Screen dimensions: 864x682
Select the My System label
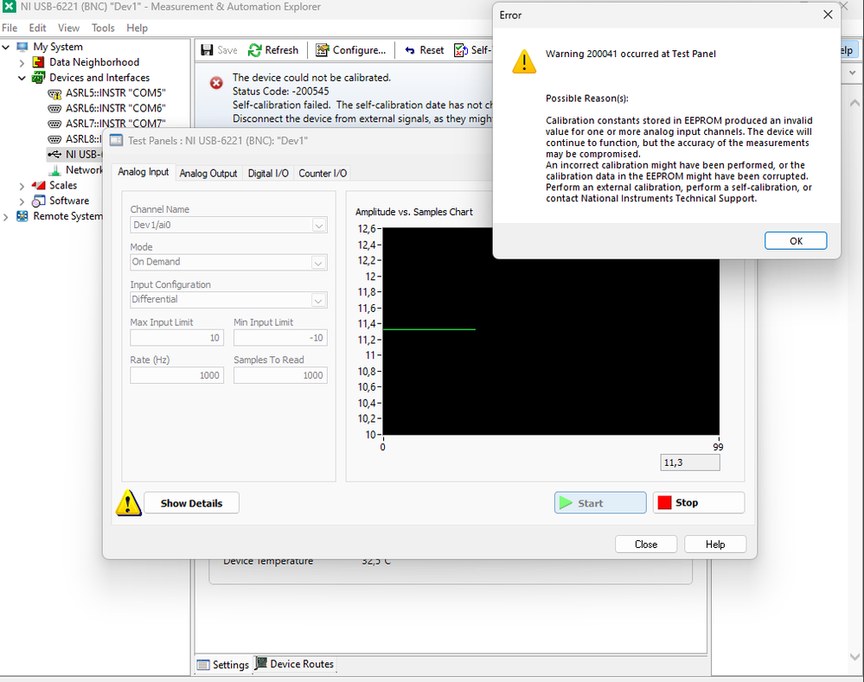(58, 47)
